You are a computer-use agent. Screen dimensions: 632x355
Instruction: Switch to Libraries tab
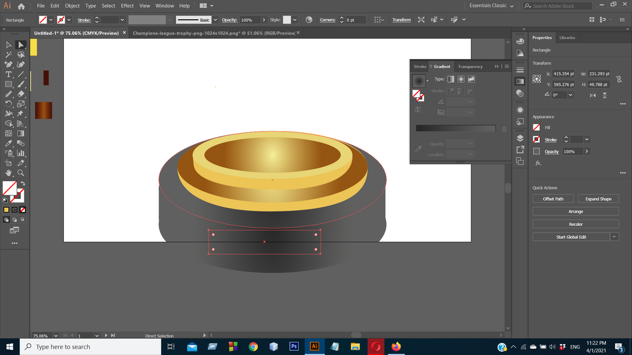(x=567, y=37)
